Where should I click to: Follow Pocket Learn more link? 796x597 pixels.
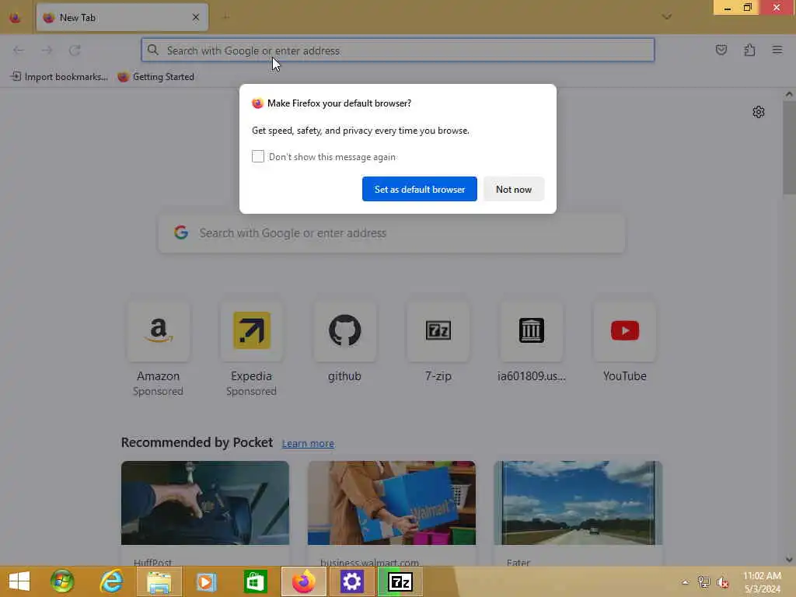click(x=308, y=443)
